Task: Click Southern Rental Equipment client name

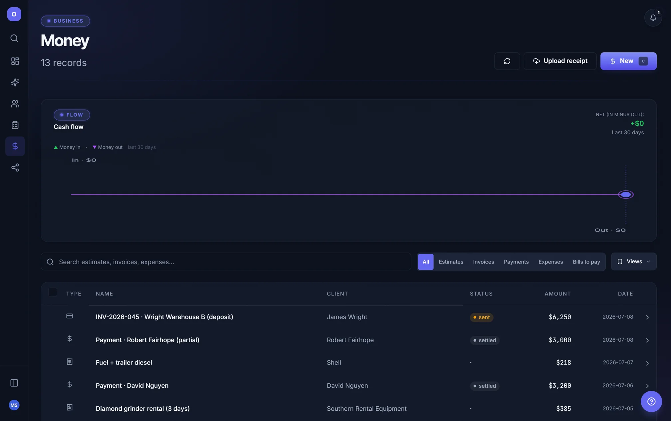Action: (x=366, y=409)
